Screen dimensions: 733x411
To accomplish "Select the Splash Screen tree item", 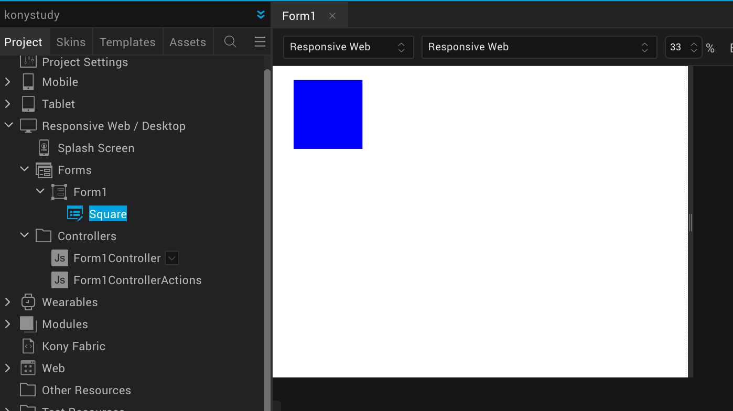I will (x=96, y=148).
